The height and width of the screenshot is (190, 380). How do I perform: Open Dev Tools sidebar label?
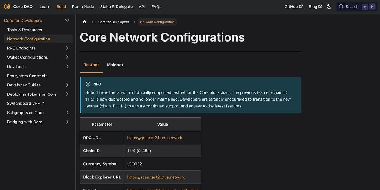point(16,67)
